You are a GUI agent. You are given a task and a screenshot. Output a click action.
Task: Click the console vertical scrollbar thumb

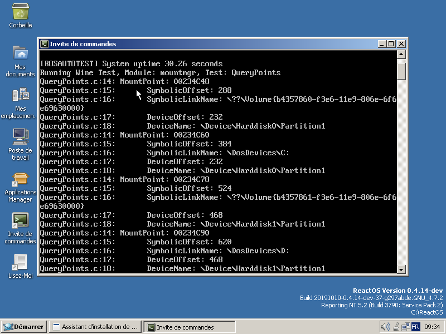click(x=401, y=71)
